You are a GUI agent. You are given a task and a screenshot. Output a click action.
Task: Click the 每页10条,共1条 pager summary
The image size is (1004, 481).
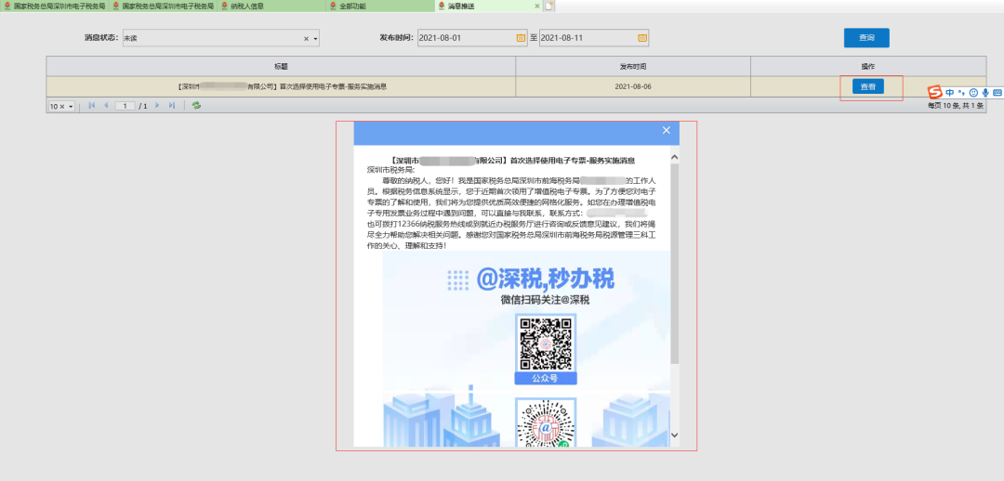tap(956, 106)
